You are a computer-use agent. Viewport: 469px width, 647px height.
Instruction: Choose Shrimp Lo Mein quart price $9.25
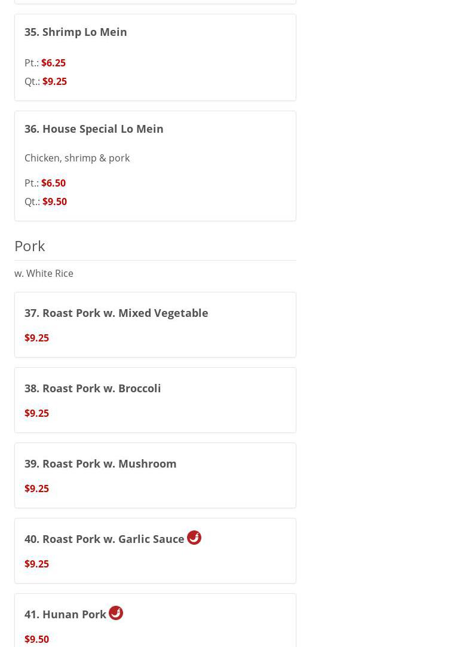pos(54,81)
